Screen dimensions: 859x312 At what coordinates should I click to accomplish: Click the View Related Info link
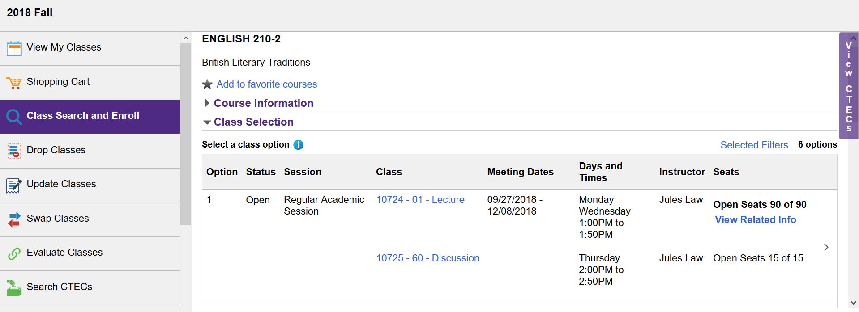(756, 220)
